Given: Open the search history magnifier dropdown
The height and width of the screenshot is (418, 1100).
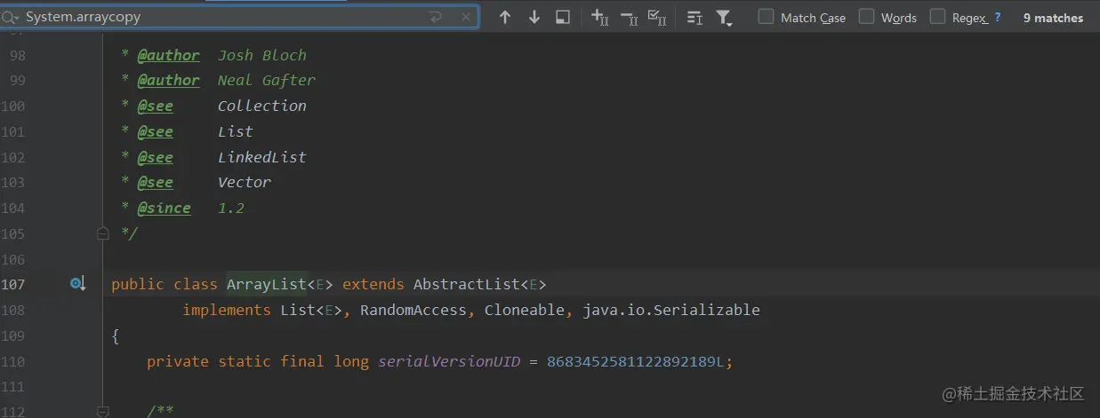Looking at the screenshot, I should click(10, 17).
